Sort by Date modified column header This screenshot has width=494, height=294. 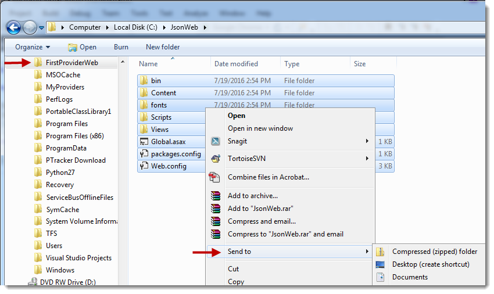click(x=236, y=64)
